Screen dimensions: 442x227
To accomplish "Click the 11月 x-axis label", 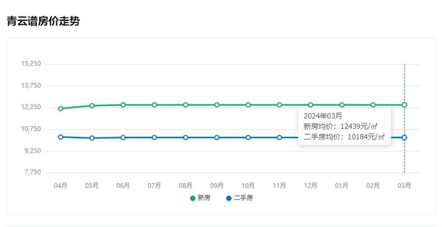I will tap(280, 186).
